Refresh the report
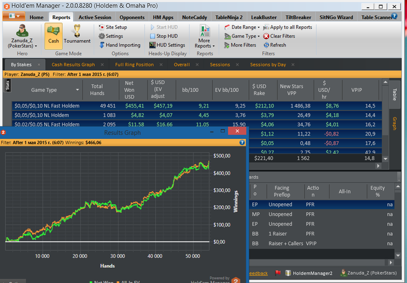The height and width of the screenshot is (283, 407). 275,45
